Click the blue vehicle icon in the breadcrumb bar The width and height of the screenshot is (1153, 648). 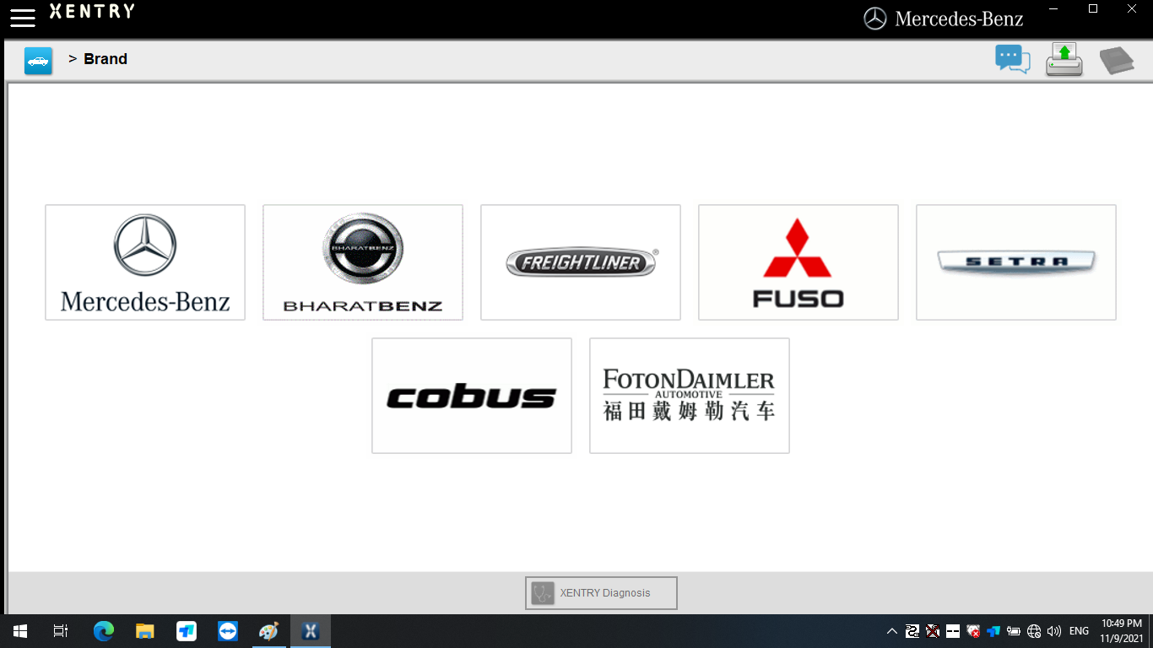[x=38, y=60]
